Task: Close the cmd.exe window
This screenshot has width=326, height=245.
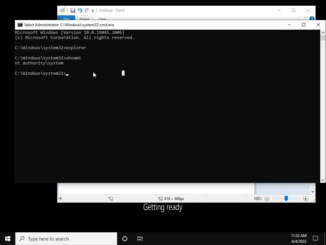Action: (318, 25)
